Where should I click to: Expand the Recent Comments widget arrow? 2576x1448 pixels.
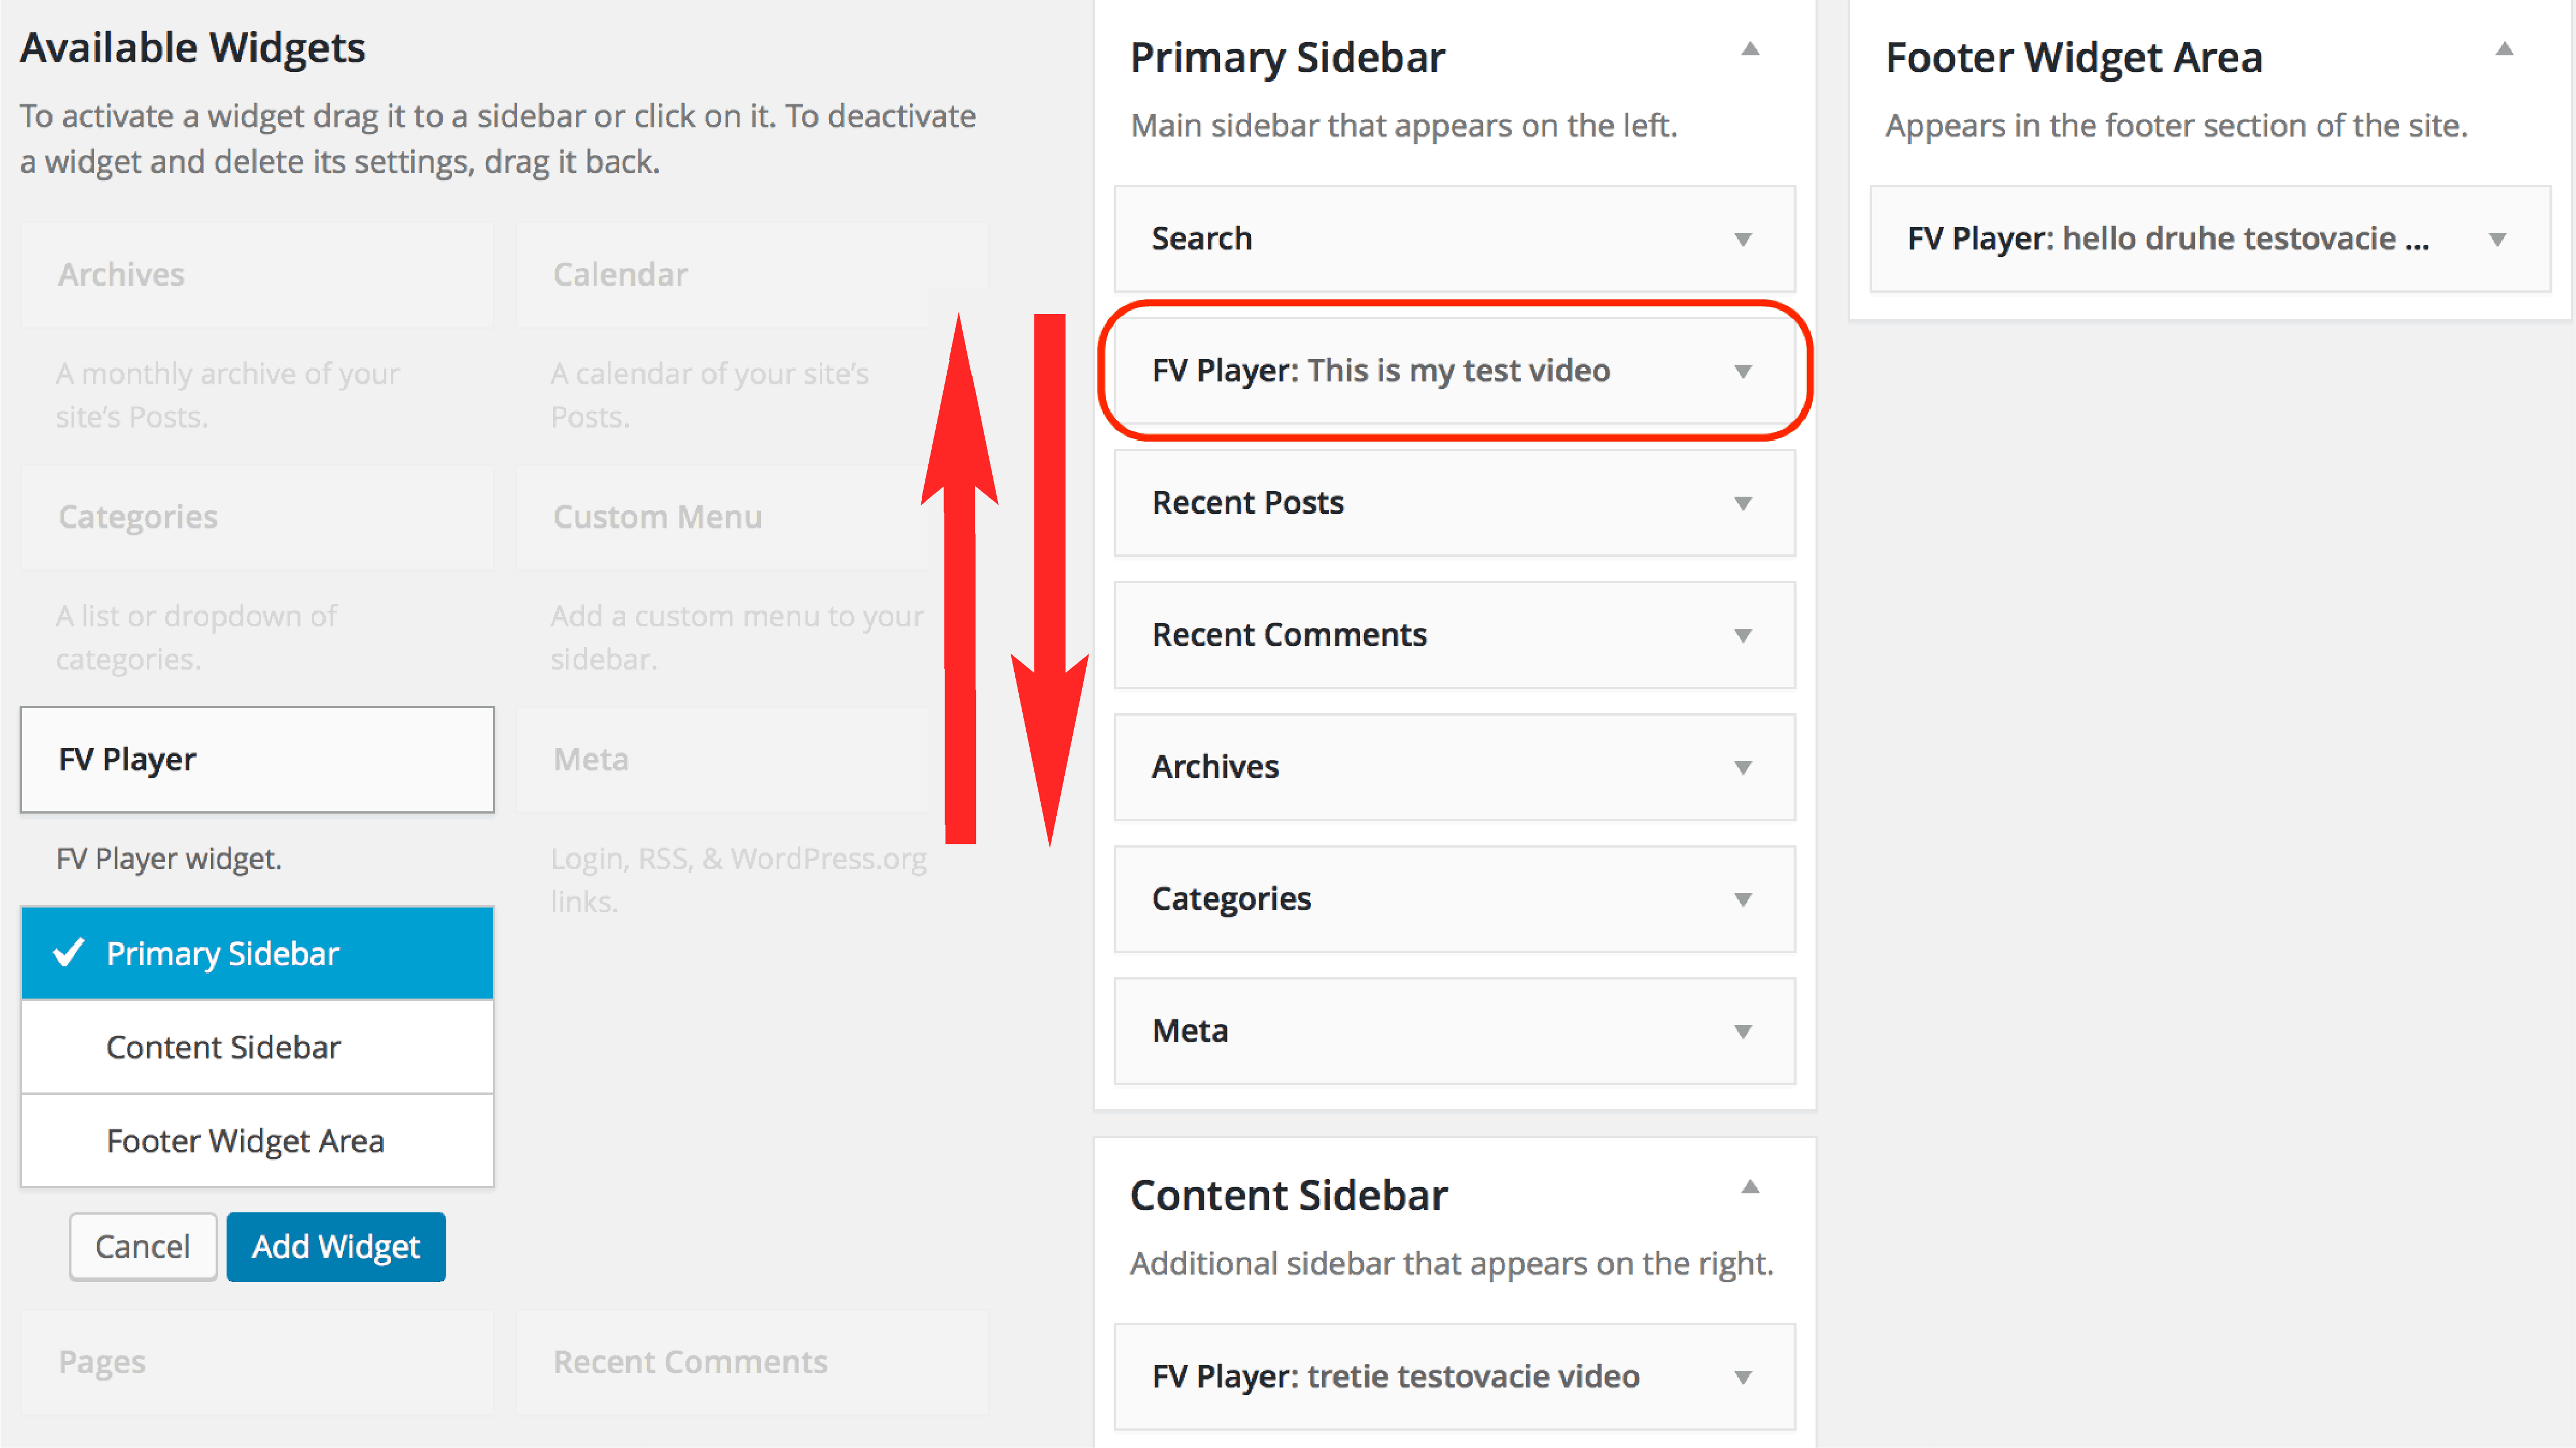pos(1742,634)
